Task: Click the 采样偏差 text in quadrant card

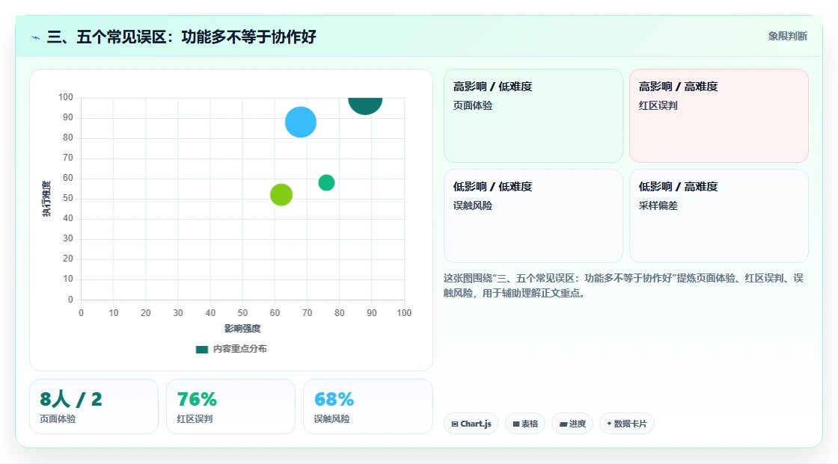Action: click(x=658, y=205)
